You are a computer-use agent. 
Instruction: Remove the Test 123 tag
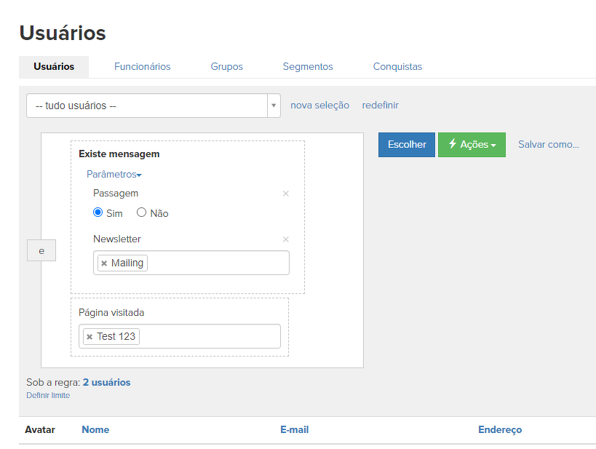point(90,337)
